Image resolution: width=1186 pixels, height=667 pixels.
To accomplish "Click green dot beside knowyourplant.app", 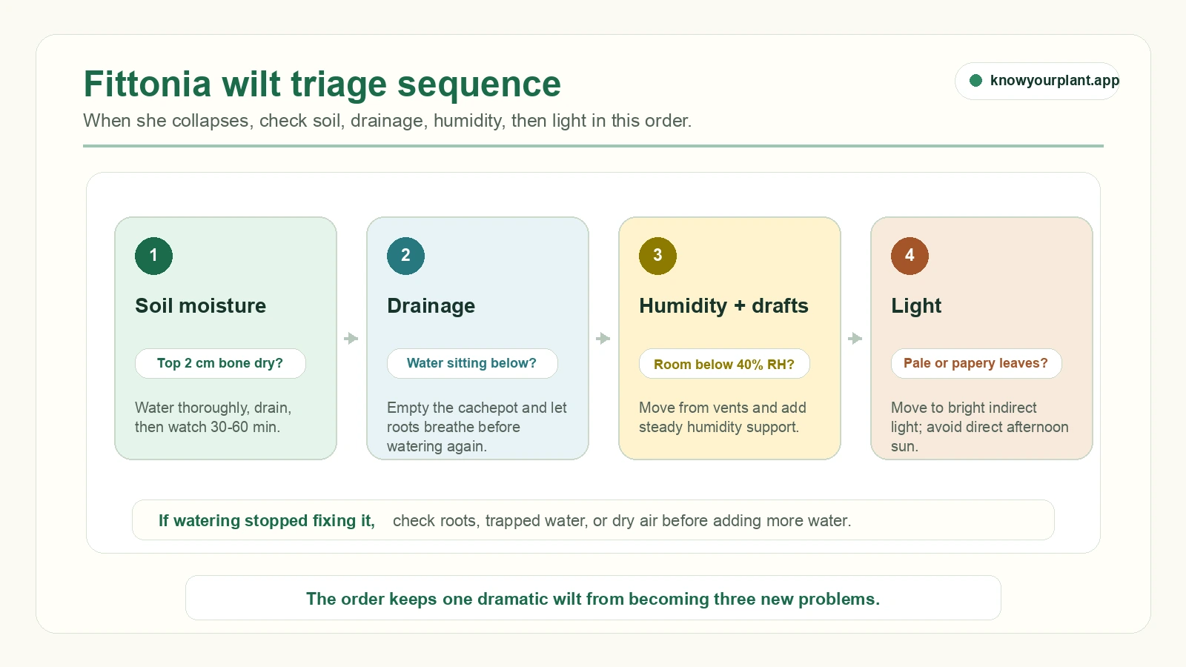I will coord(976,81).
